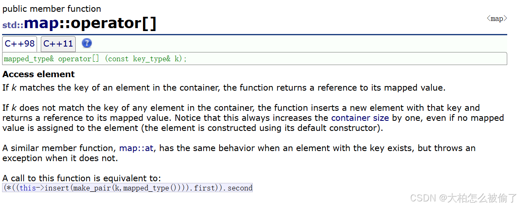Click the word map in the title

click(41, 23)
